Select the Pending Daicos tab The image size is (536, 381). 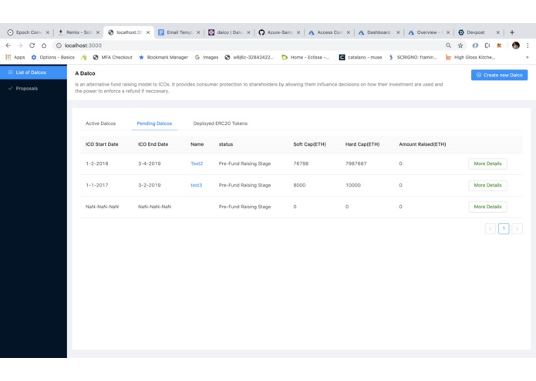tap(154, 123)
